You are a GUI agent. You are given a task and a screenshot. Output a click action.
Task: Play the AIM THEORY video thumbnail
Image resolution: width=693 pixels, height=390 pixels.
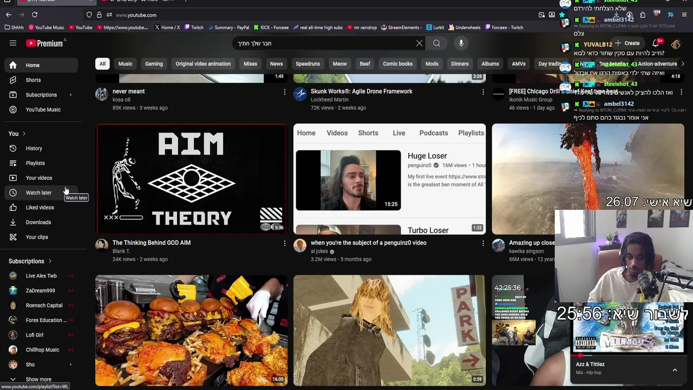[x=192, y=179]
